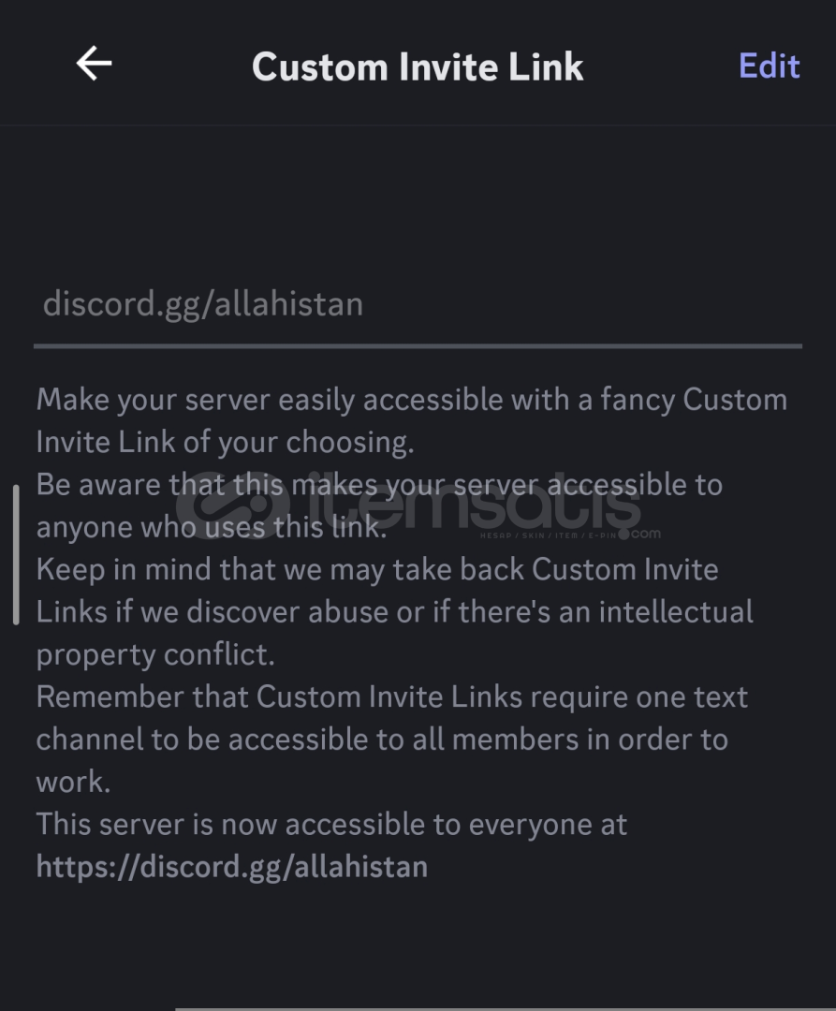Click the watermark's .com dot icon
Image resolution: width=836 pixels, height=1011 pixels.
pyautogui.click(x=623, y=534)
